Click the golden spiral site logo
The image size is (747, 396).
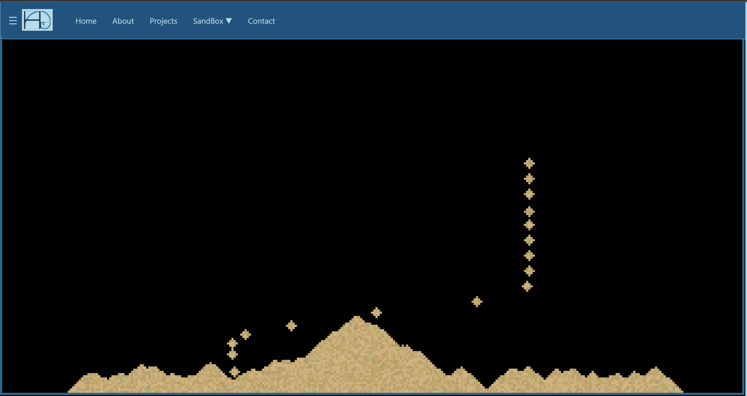(x=37, y=20)
